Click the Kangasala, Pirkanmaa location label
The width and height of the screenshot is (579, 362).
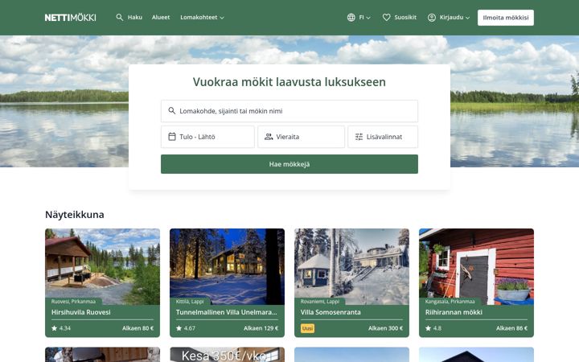[x=450, y=302]
